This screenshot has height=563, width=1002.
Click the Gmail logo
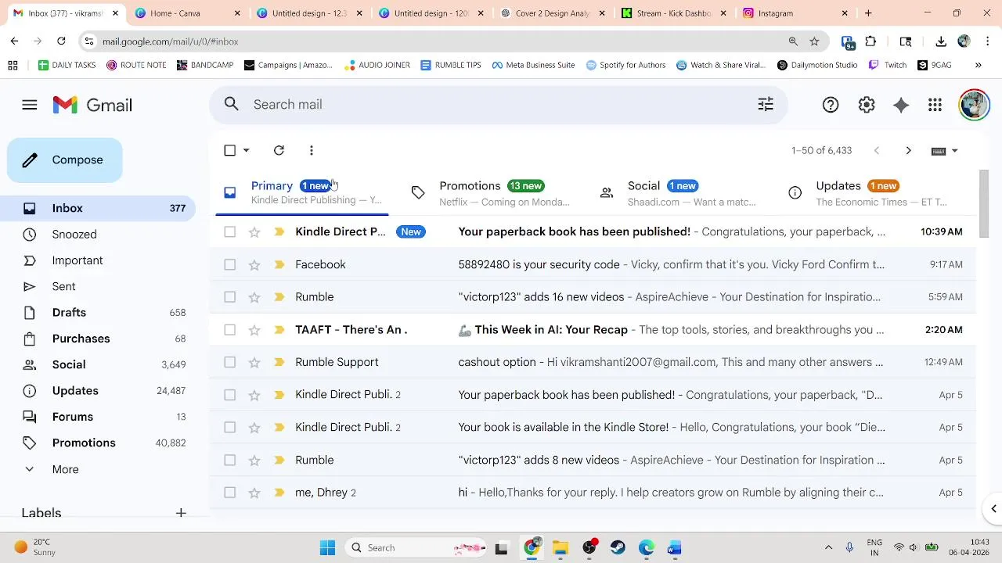pyautogui.click(x=92, y=105)
